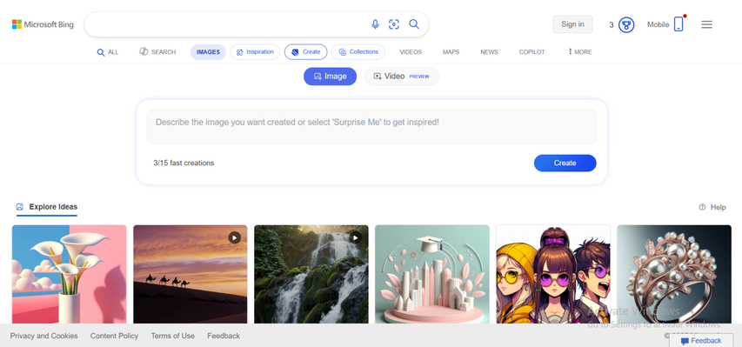Open the pearl ring thumbnail
742x347 pixels.
click(674, 274)
